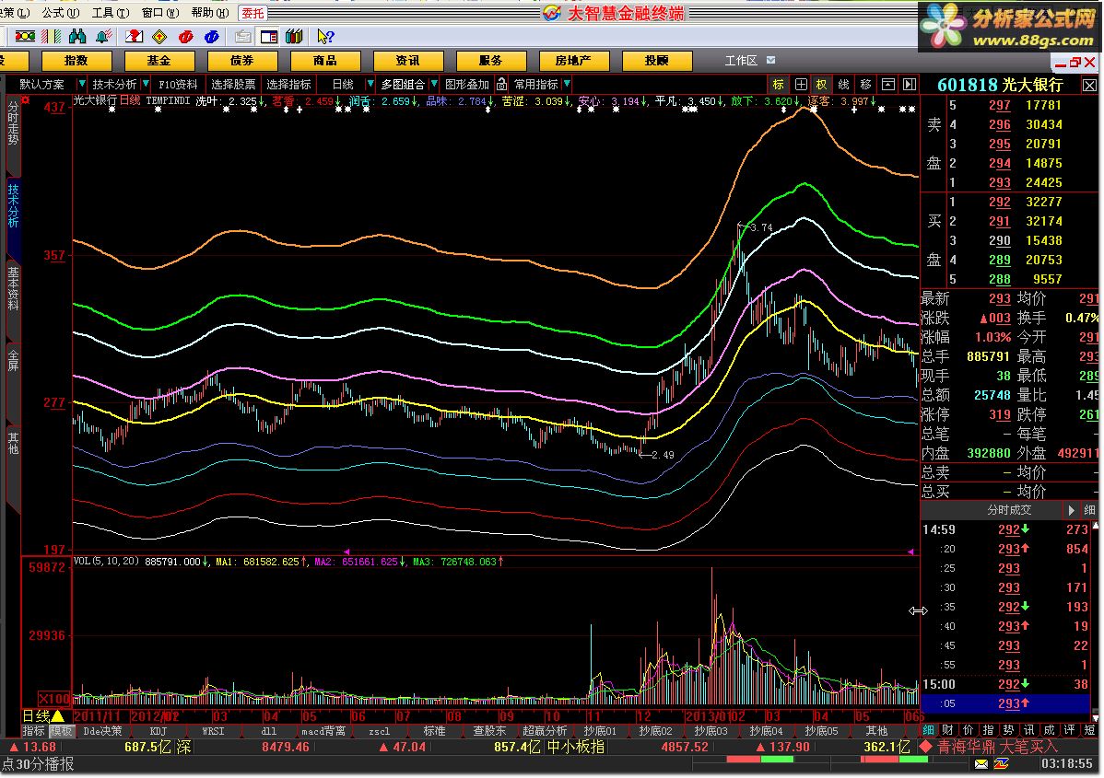Click the skip-to-end arrow icon
1104x778 pixels.
point(910,85)
